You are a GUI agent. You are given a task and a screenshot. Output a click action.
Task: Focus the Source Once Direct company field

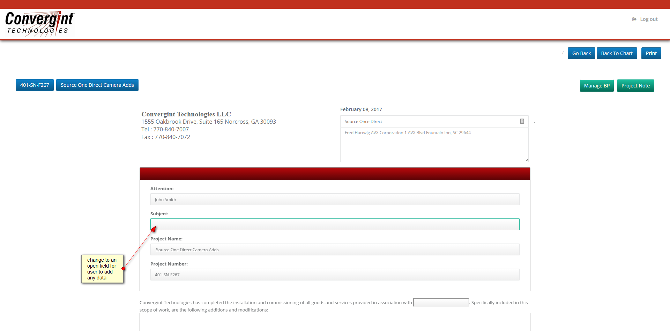pyautogui.click(x=434, y=121)
